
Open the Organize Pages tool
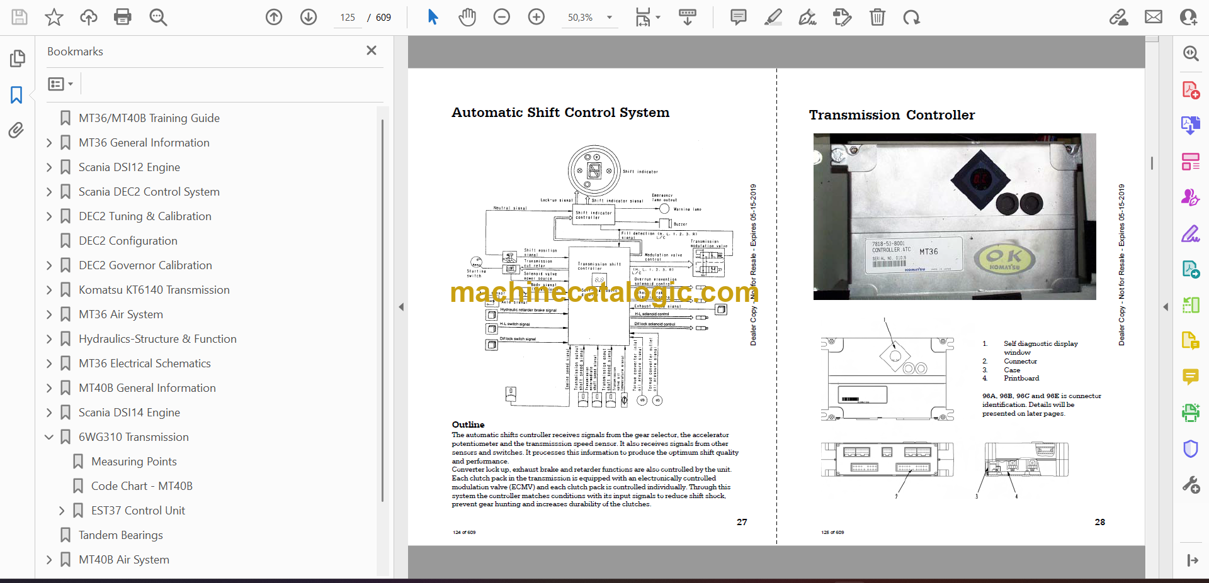click(1190, 162)
